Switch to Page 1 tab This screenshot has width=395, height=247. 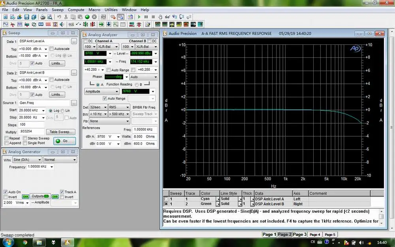(x=269, y=234)
